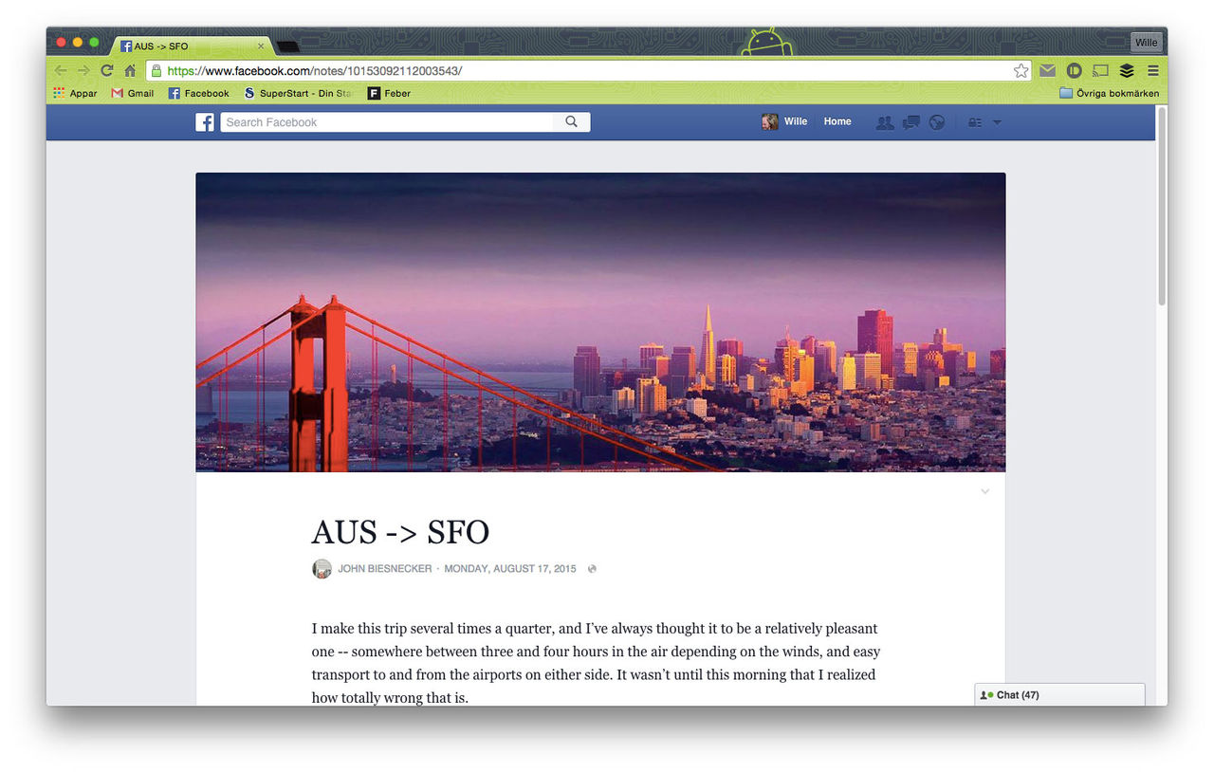The height and width of the screenshot is (772, 1214).
Task: Click the stacked layers extension icon
Action: [1127, 71]
